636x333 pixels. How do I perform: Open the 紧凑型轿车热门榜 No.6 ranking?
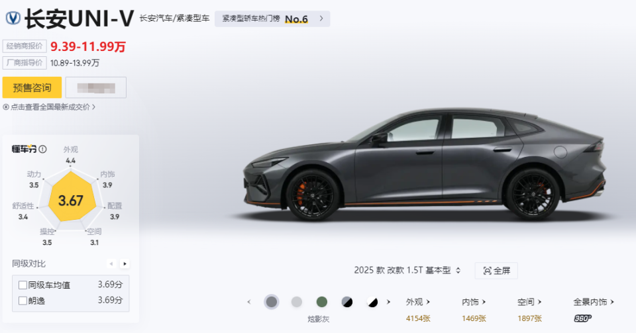point(272,19)
